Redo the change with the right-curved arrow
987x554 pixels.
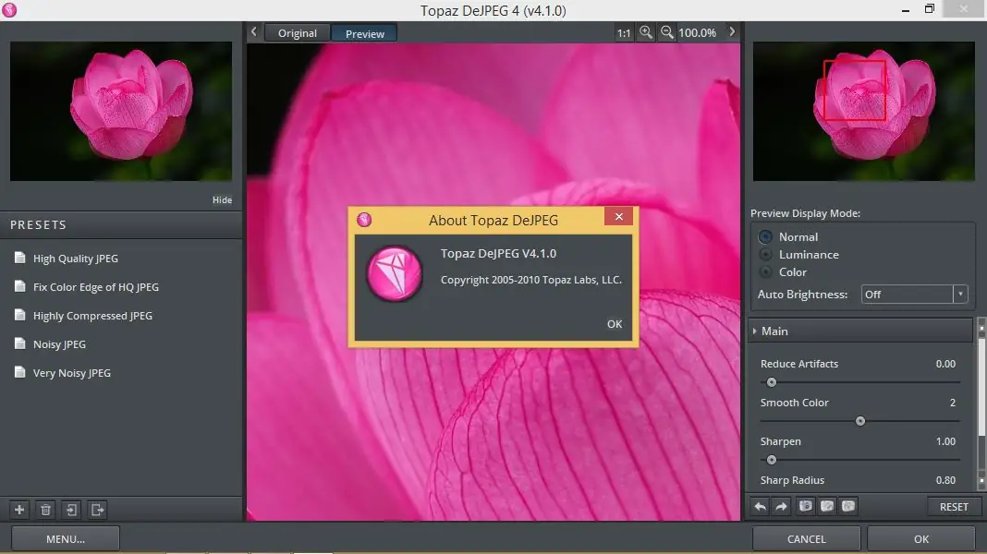(781, 506)
